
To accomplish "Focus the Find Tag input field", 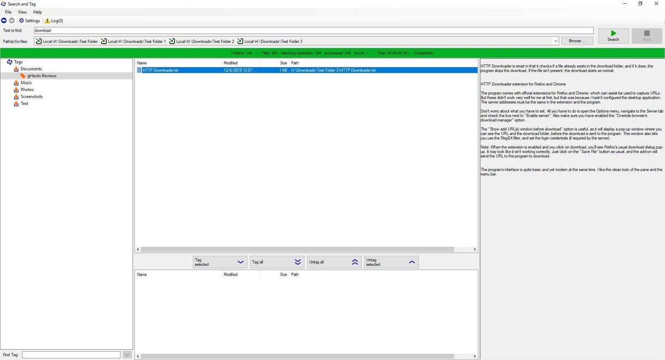I will 71,355.
